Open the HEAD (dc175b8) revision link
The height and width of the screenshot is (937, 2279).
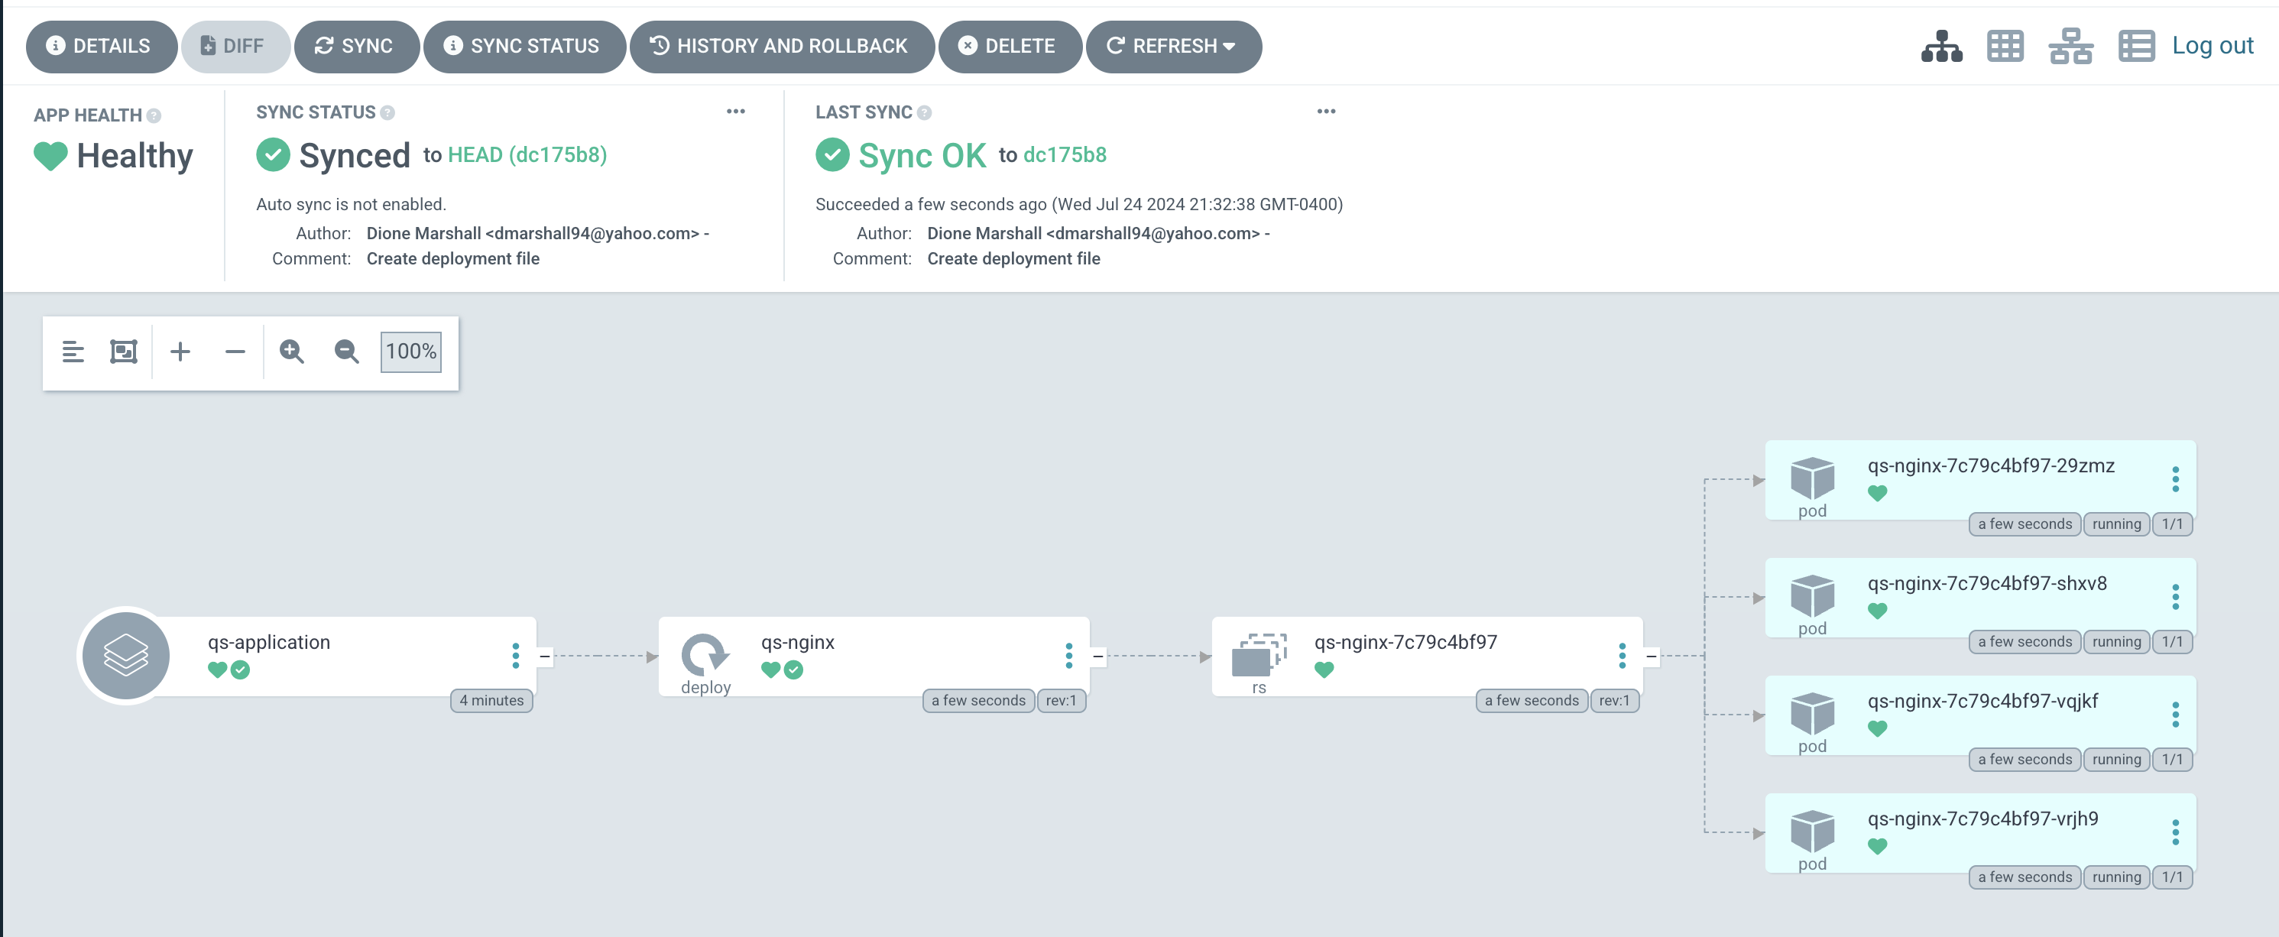click(527, 155)
